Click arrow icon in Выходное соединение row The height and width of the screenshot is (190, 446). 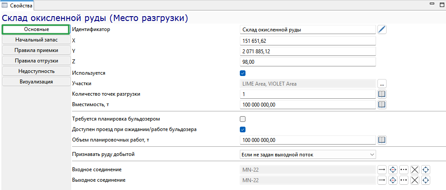(x=382, y=180)
